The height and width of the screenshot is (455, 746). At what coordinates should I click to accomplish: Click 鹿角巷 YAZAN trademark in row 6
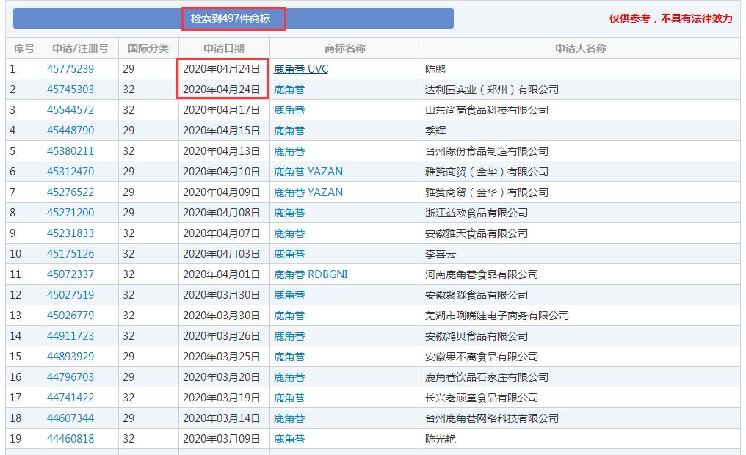308,172
